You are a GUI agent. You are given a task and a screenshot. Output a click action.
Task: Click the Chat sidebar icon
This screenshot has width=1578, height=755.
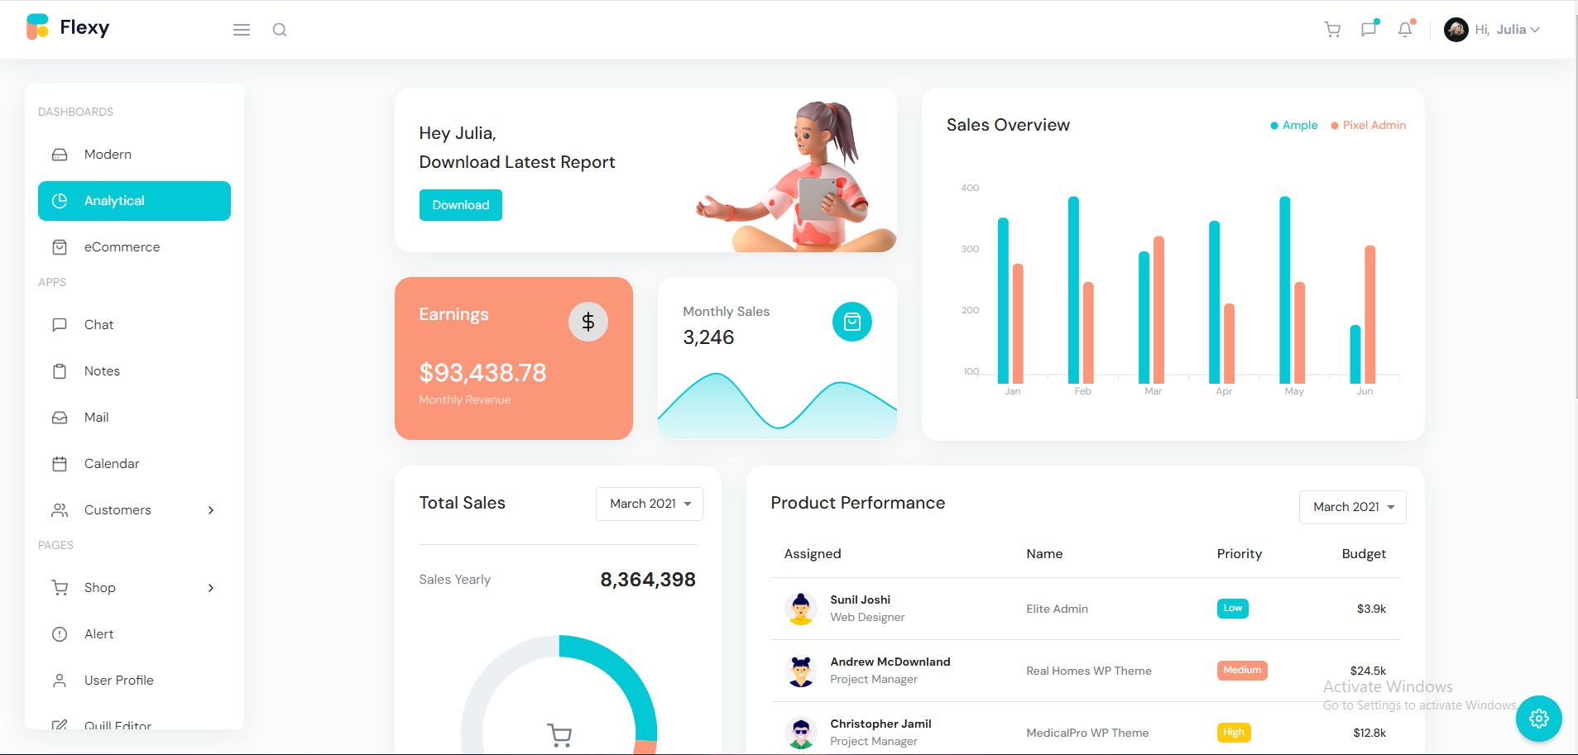point(60,325)
